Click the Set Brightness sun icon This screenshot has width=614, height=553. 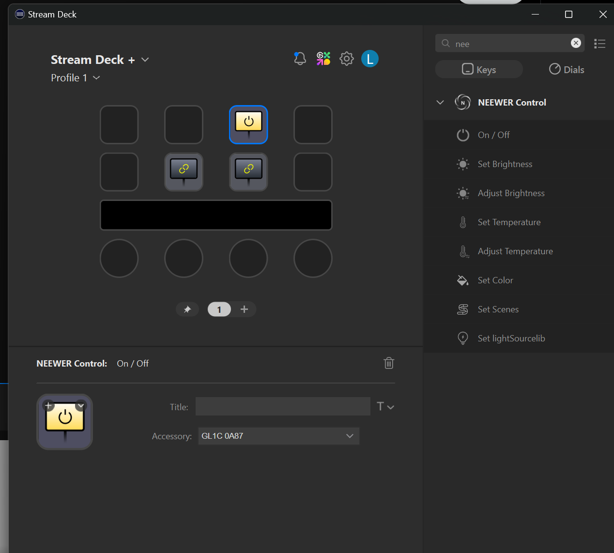pos(463,164)
